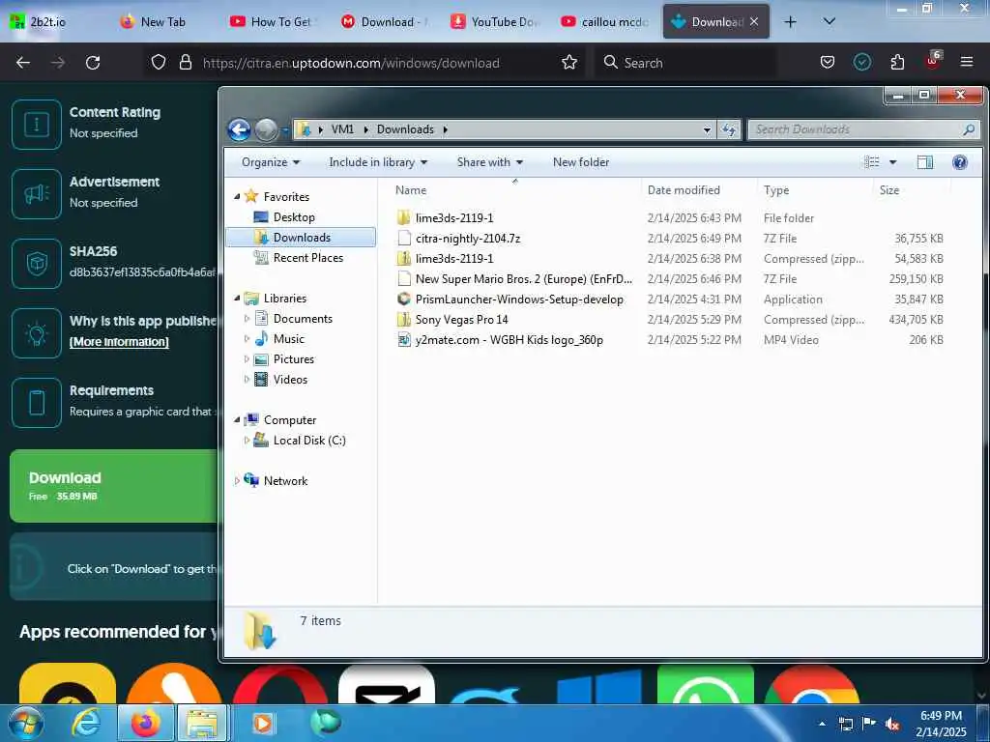The height and width of the screenshot is (742, 990).
Task: Open Firefox list all tabs chevron
Action: (829, 21)
